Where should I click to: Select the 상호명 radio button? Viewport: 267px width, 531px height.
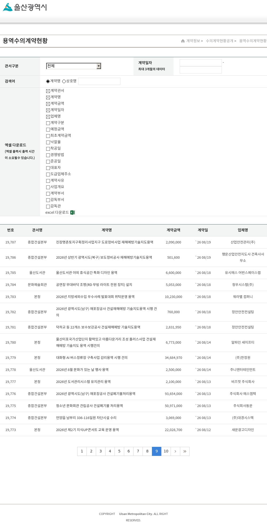pos(64,81)
